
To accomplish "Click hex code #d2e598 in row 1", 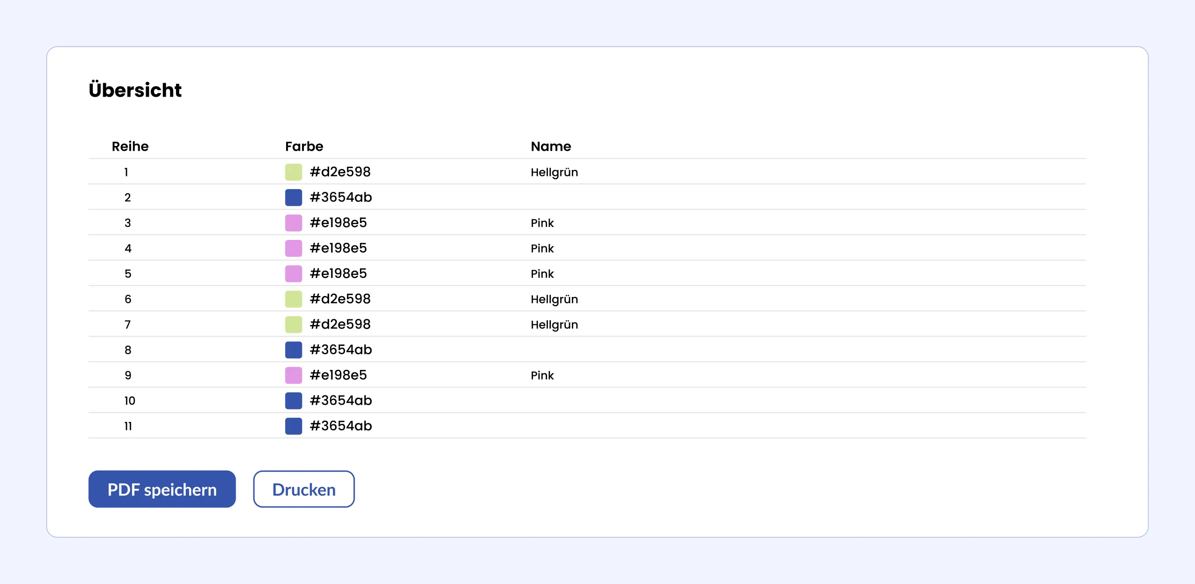I will click(340, 172).
